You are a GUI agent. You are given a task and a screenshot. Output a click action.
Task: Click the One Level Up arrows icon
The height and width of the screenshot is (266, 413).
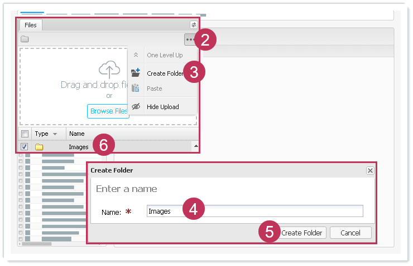click(x=136, y=55)
